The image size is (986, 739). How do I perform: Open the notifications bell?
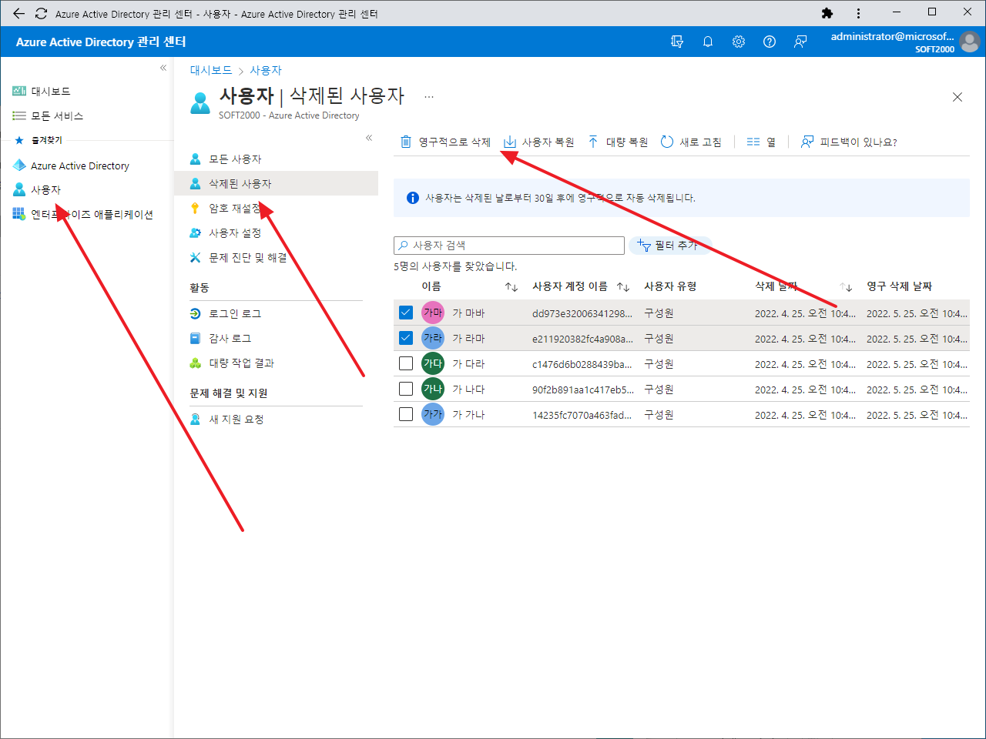coord(708,42)
